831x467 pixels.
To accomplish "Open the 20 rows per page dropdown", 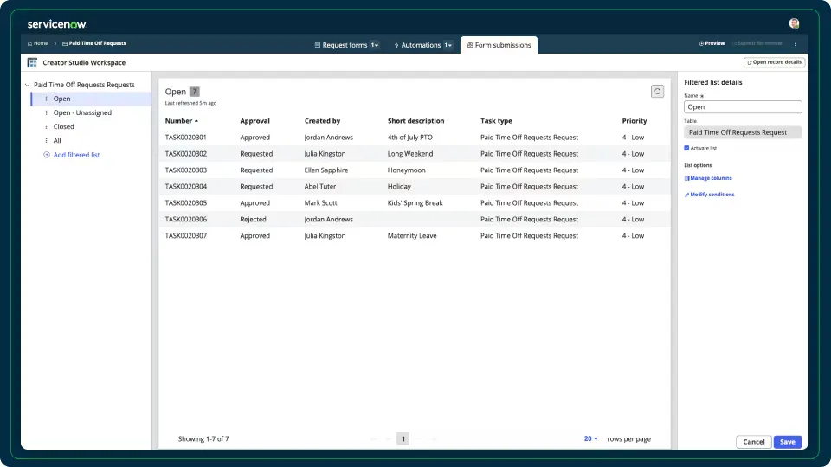I will click(591, 439).
